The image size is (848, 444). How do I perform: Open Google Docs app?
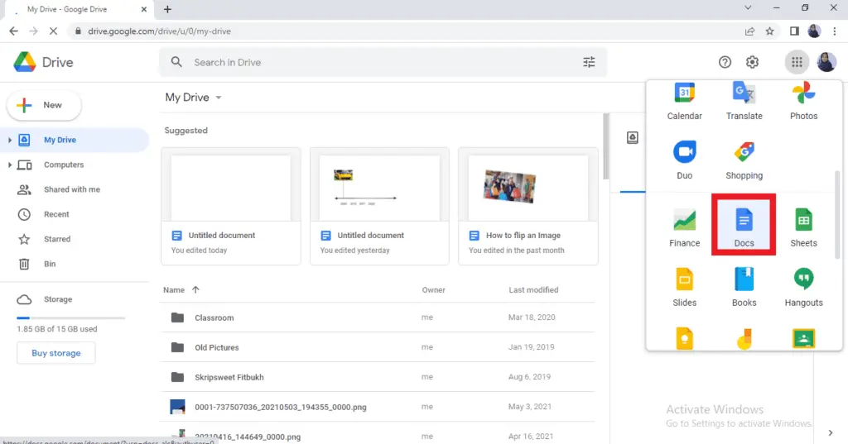point(744,227)
